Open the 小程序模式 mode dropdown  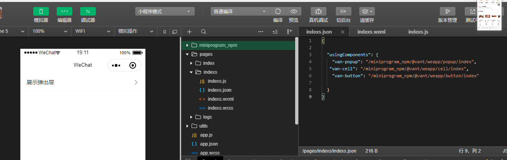click(x=165, y=12)
